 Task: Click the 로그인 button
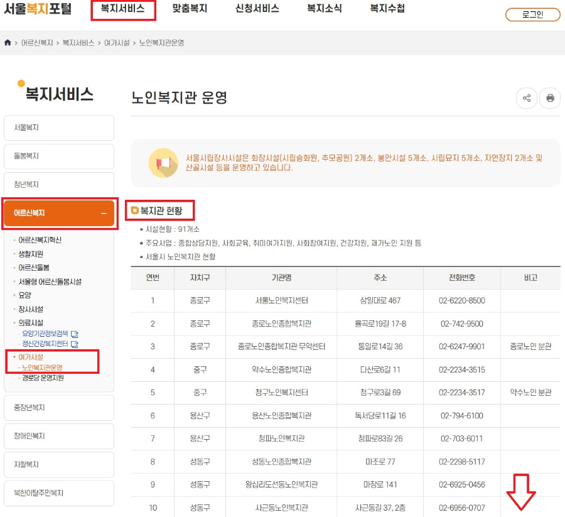[x=532, y=15]
